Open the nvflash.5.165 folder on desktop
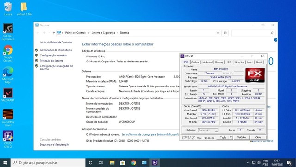The width and height of the screenshot is (296, 167). pos(24,9)
